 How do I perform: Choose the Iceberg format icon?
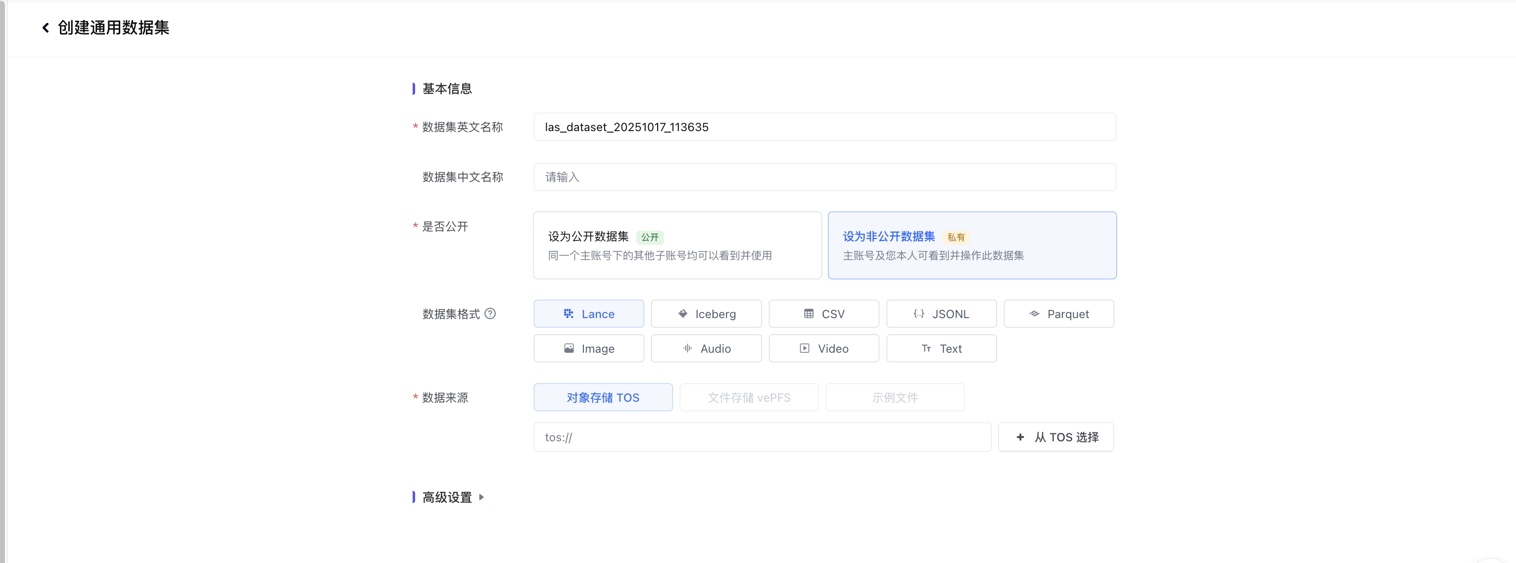683,314
